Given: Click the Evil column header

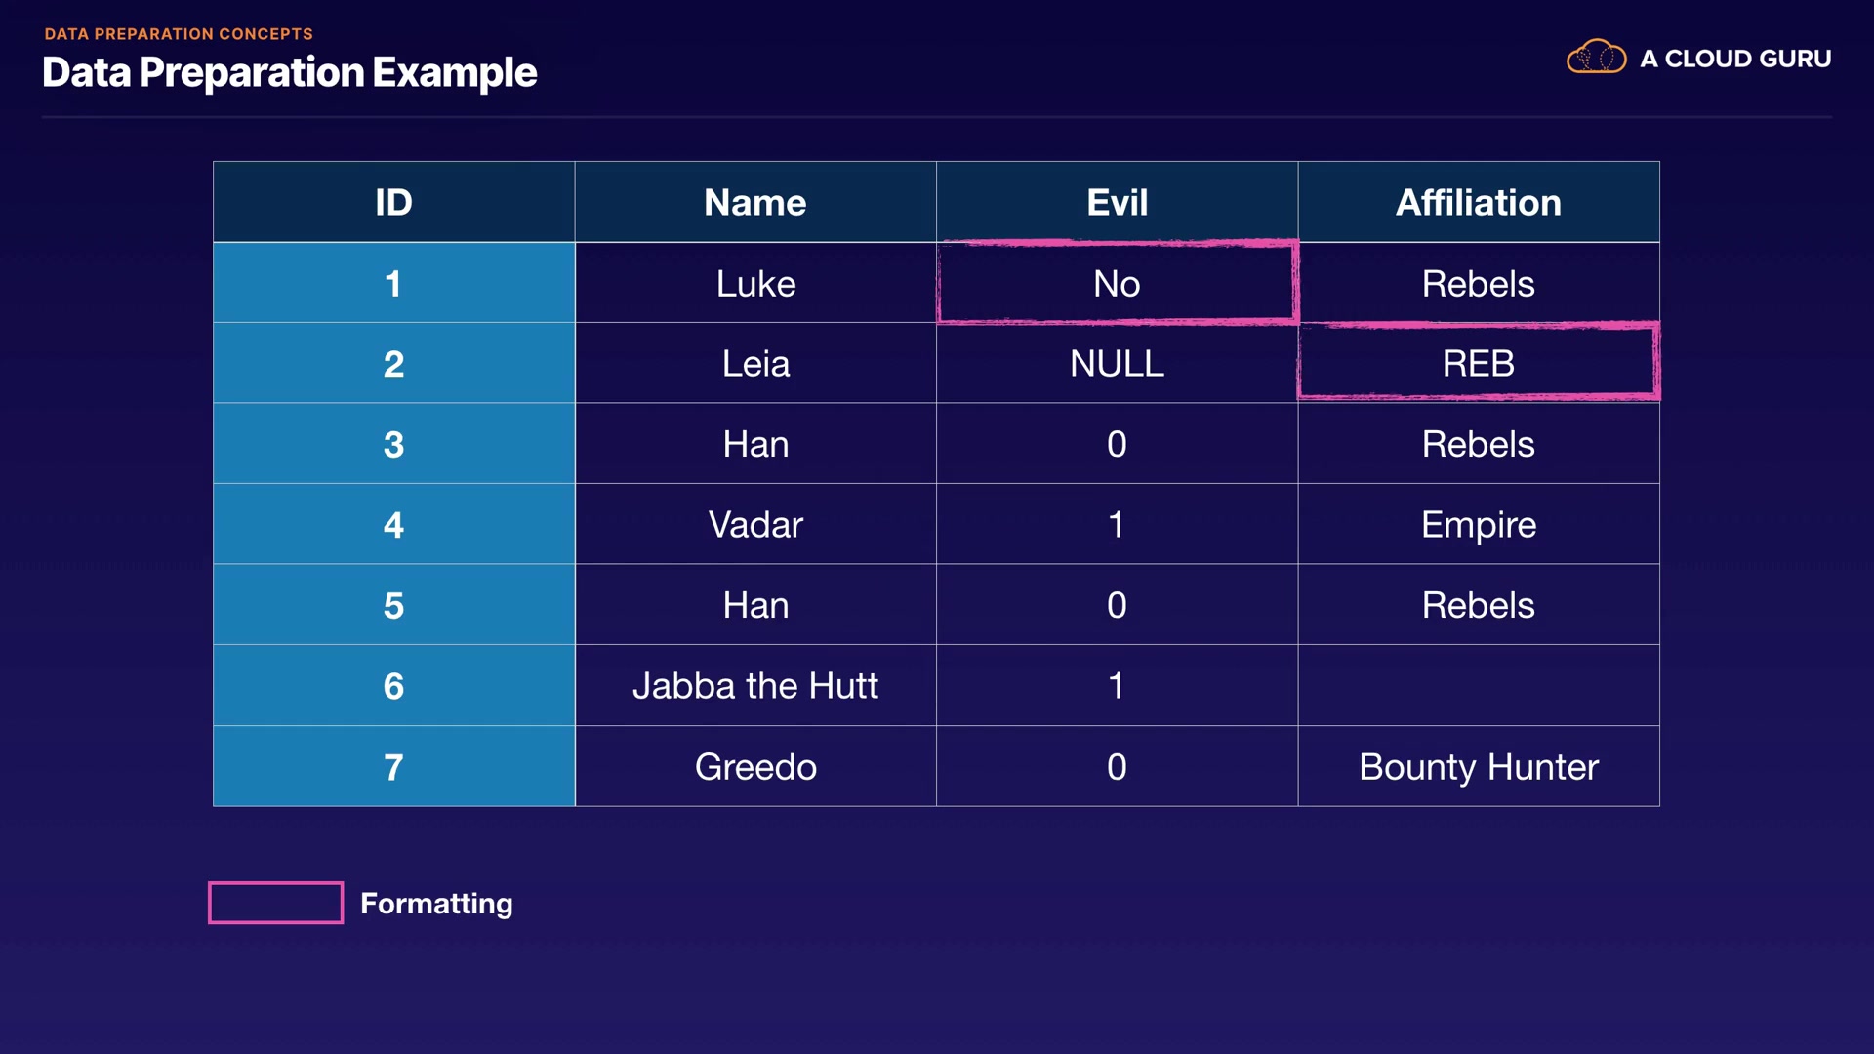Looking at the screenshot, I should (1117, 202).
